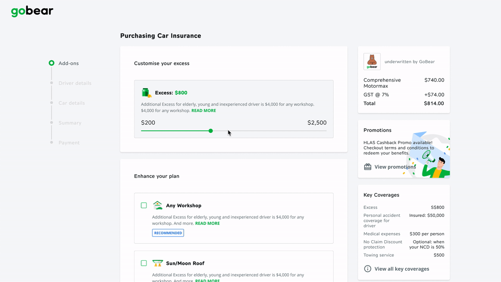
Task: Click the HLAS Cashback Promo text
Action: [x=398, y=148]
